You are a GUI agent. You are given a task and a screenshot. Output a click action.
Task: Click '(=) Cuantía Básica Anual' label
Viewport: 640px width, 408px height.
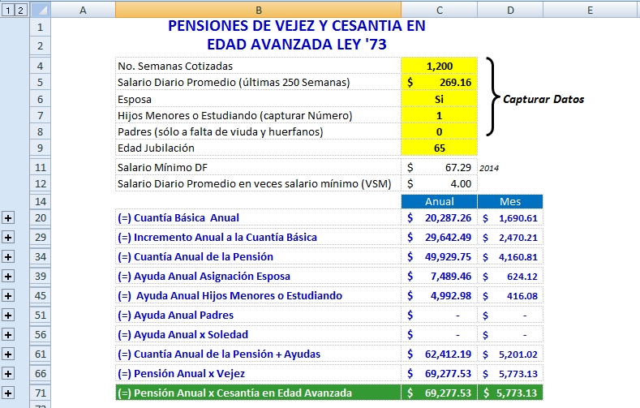click(x=178, y=218)
